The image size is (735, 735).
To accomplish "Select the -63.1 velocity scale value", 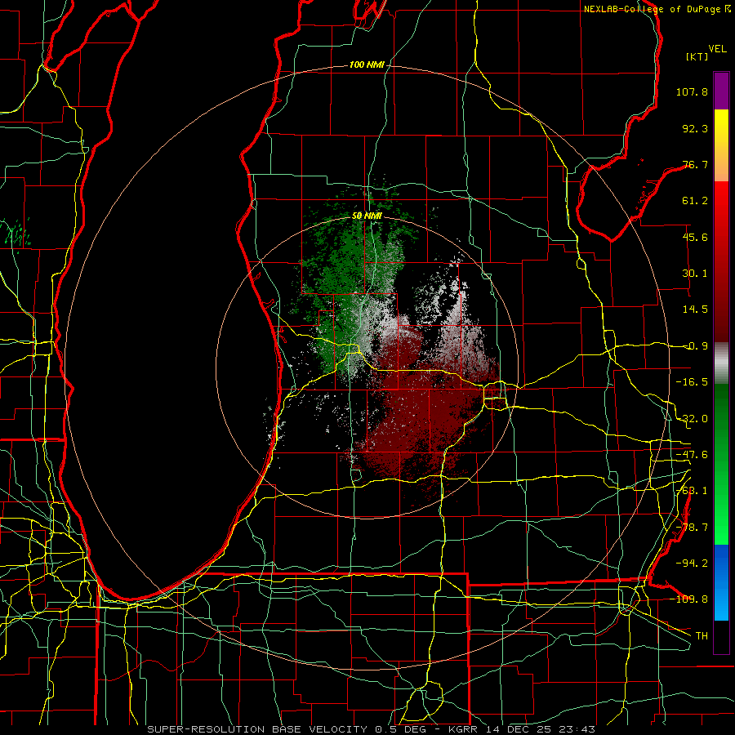I will [692, 491].
